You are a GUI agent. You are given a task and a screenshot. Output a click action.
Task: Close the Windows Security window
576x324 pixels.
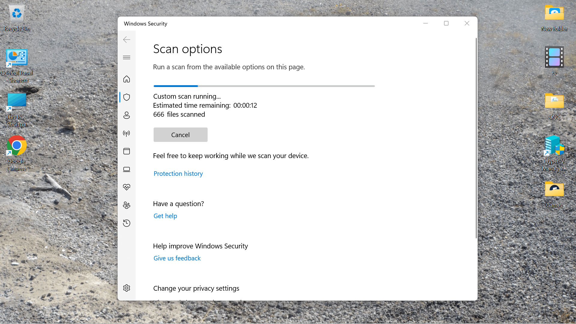point(467,23)
